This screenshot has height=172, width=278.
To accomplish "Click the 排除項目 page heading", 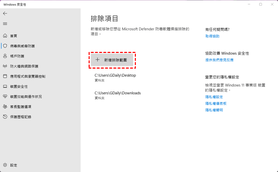I will (104, 18).
